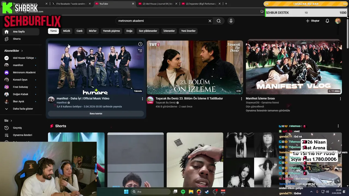Image resolution: width=349 pixels, height=196 pixels.
Task: Open Metronom Akademi subscription
Action: tap(21, 72)
